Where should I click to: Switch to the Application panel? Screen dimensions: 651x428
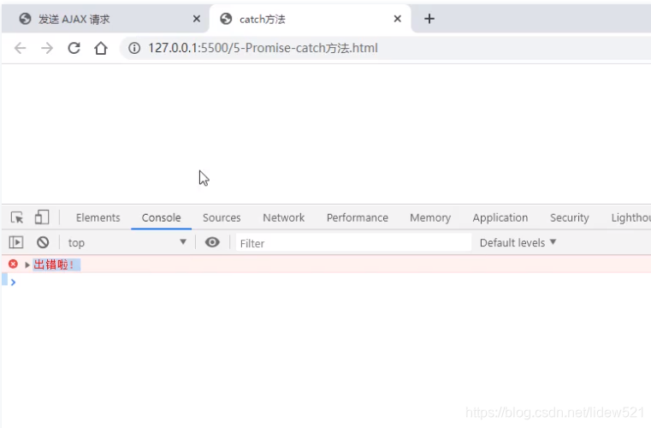click(500, 217)
